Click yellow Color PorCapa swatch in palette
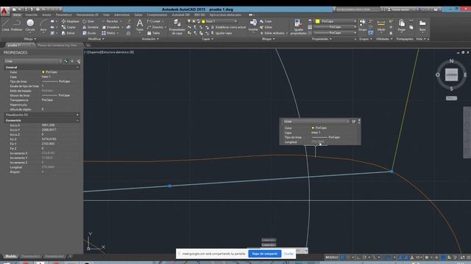 [x=43, y=72]
